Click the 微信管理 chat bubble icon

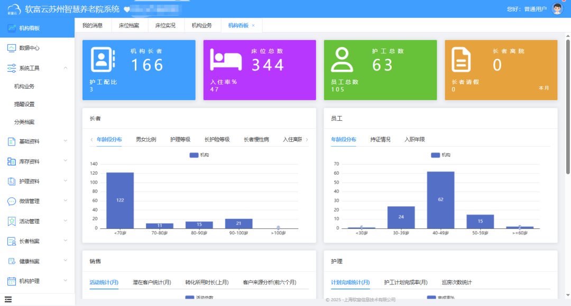12,202
